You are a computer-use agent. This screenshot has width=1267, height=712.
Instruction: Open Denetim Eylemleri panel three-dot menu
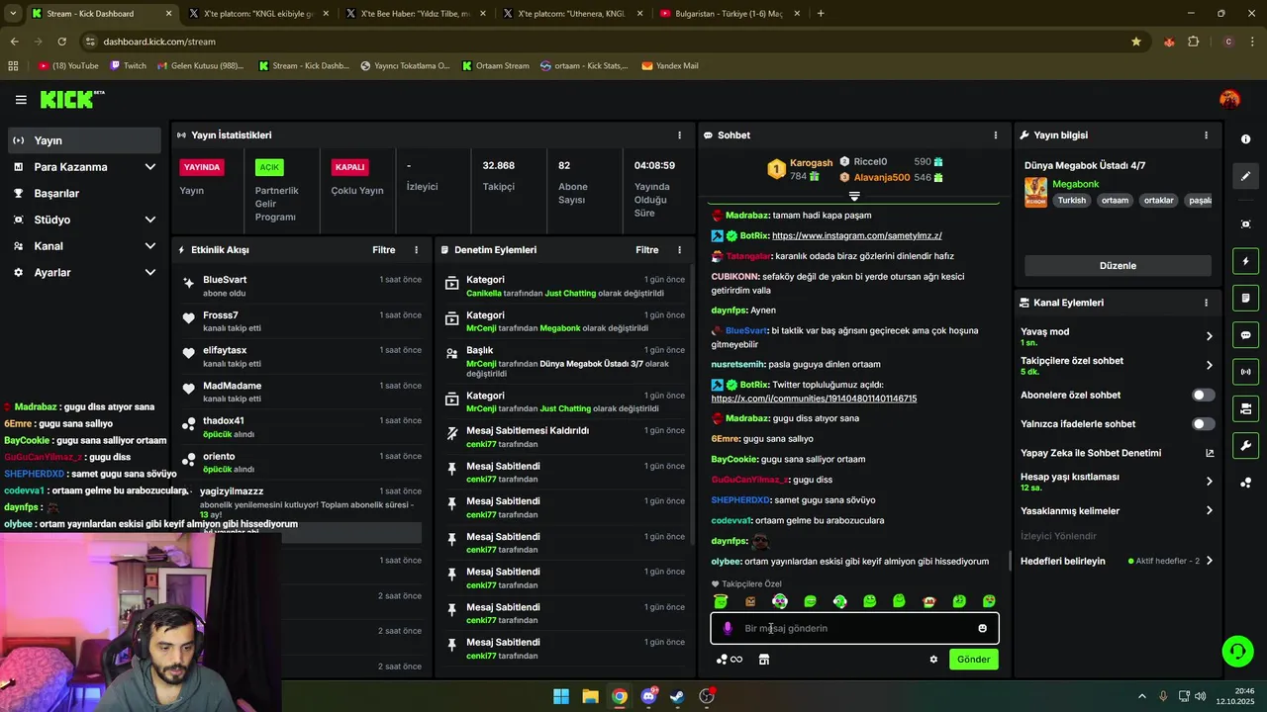pos(679,250)
